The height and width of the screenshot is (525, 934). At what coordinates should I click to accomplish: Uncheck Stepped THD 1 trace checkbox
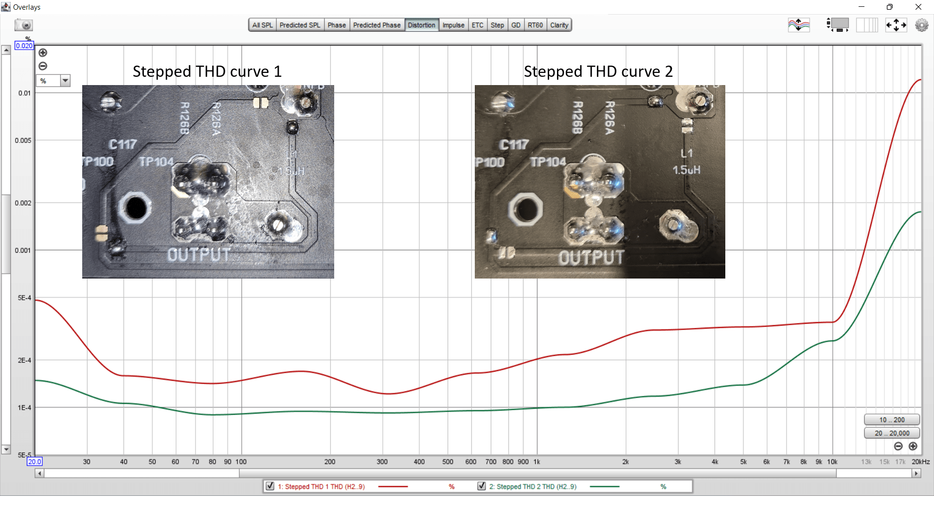pos(270,486)
